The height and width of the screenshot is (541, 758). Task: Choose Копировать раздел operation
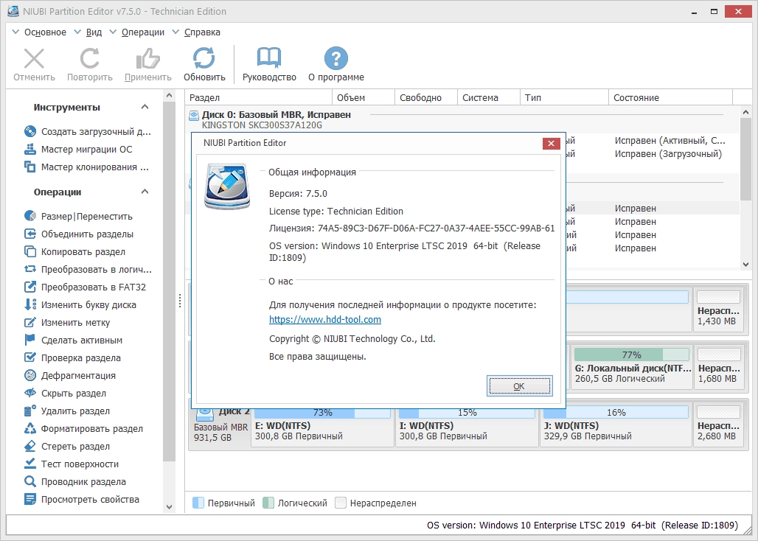click(x=74, y=251)
